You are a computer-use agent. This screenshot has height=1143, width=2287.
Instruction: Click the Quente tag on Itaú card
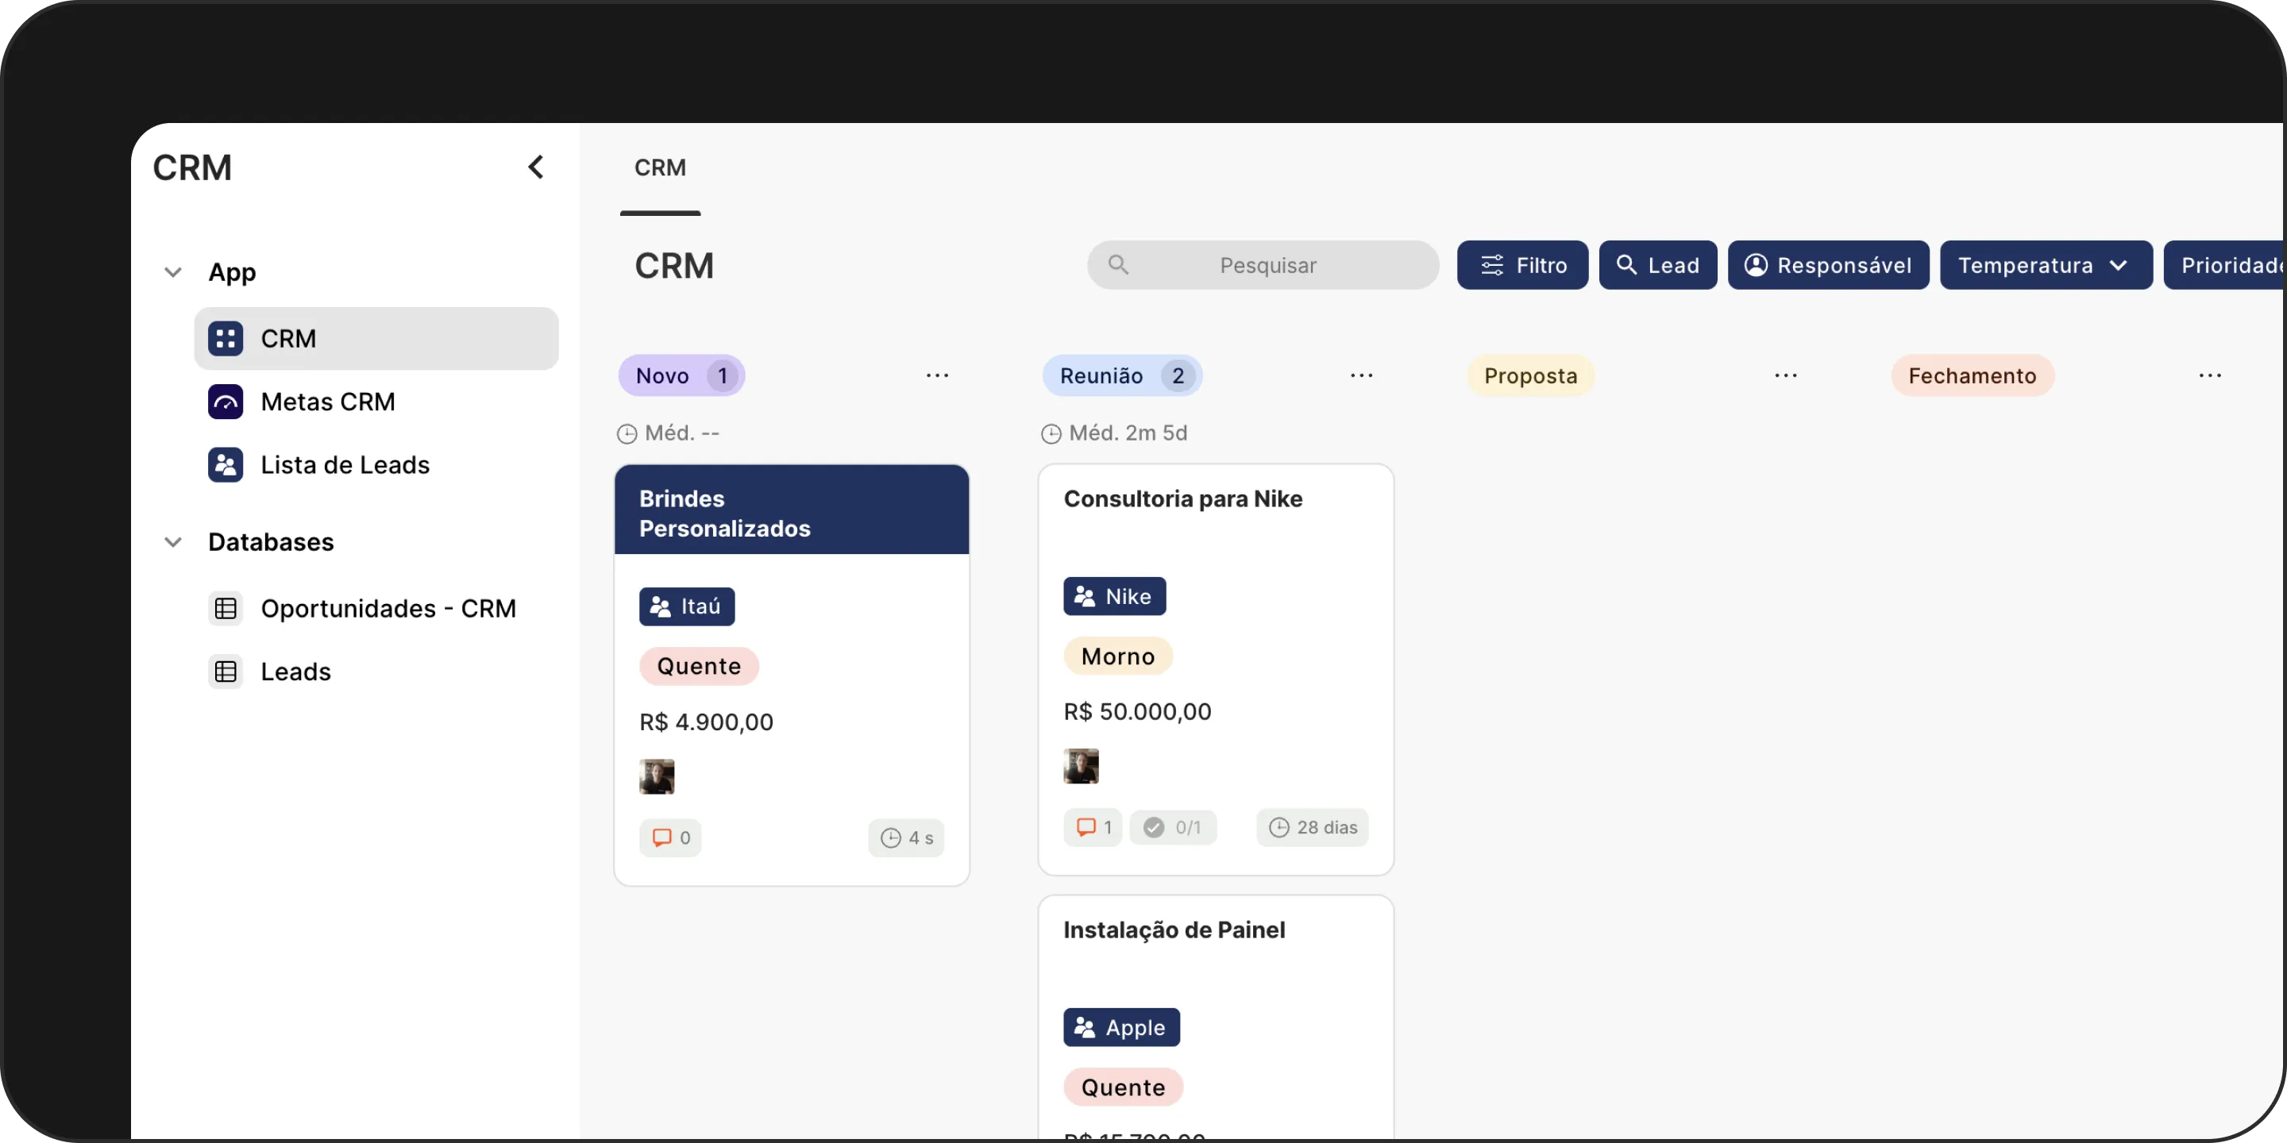[699, 667]
